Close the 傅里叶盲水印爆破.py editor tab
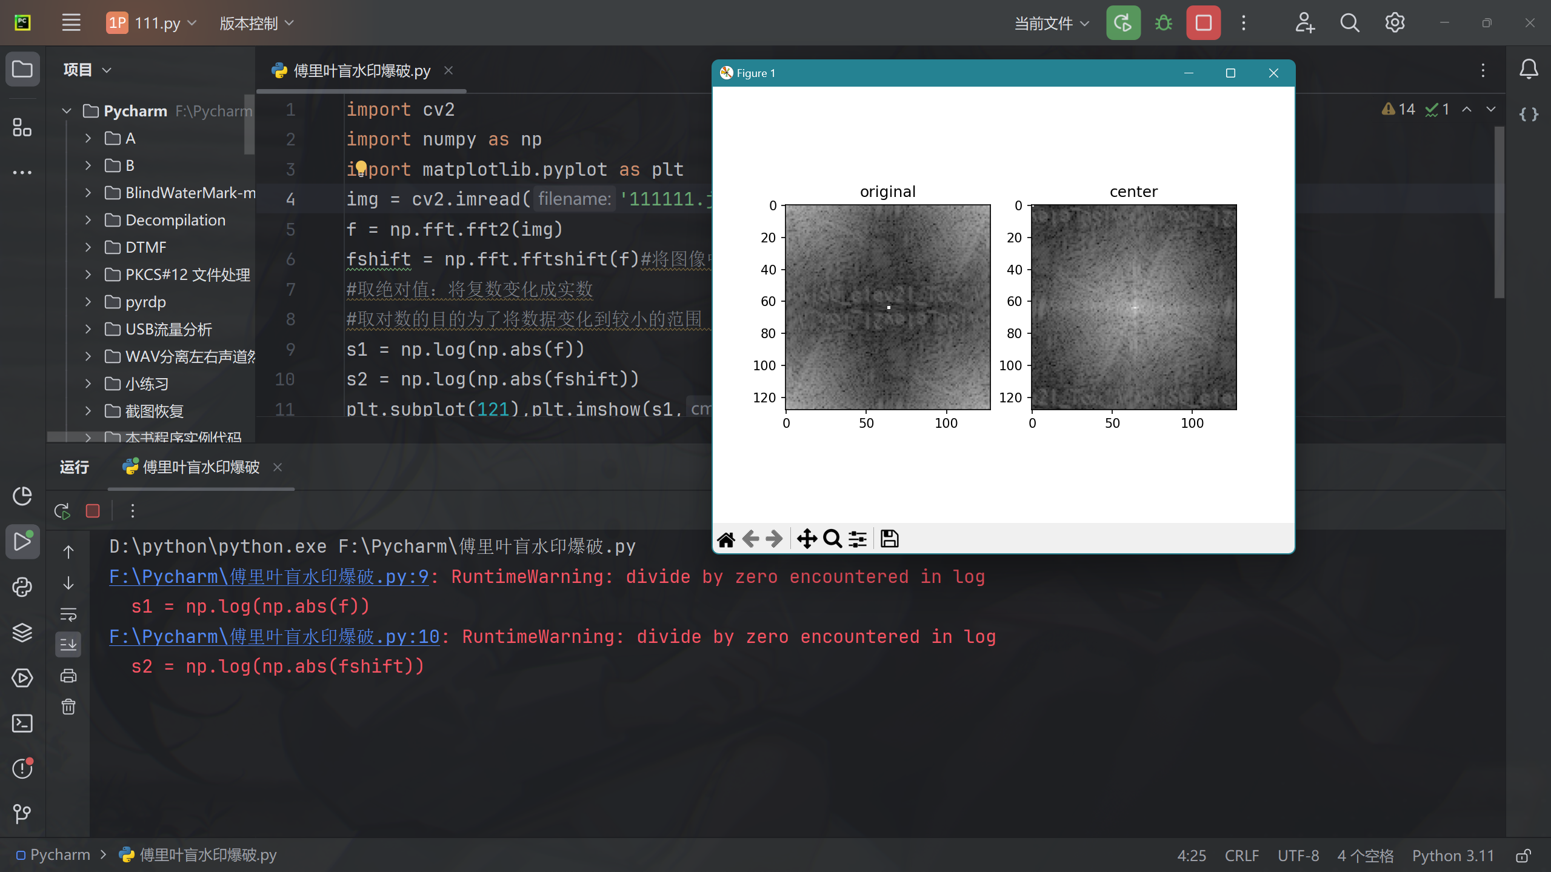Screen dimensions: 1551x872 pyautogui.click(x=449, y=70)
